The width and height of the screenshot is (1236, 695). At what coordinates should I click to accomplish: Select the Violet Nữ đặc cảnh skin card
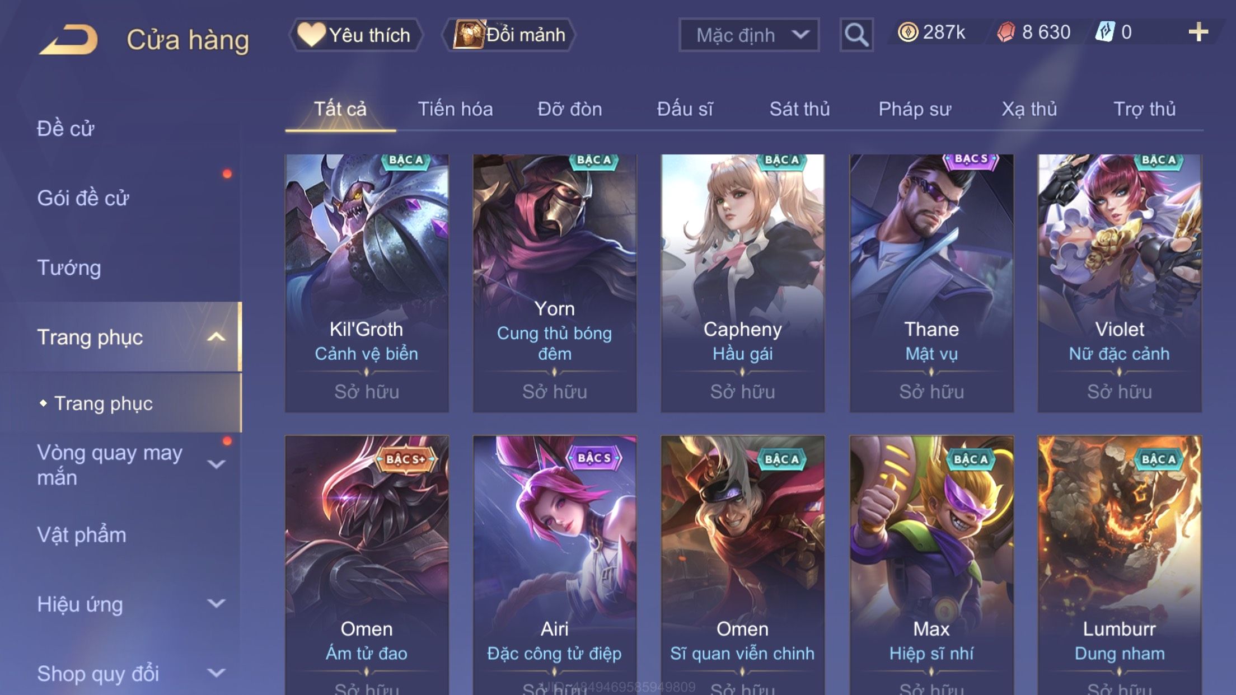(1120, 283)
